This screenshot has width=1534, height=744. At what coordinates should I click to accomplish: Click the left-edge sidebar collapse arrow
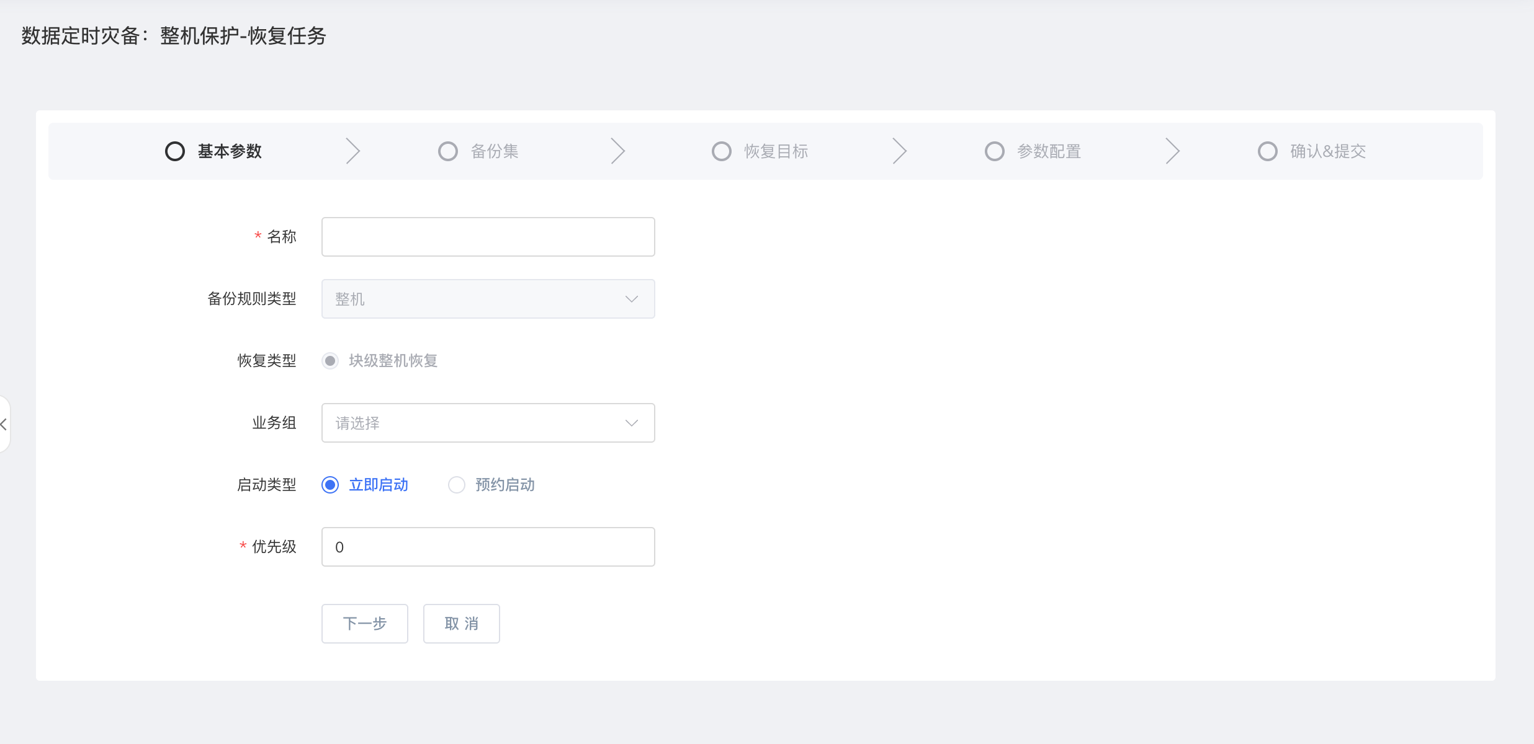4,425
